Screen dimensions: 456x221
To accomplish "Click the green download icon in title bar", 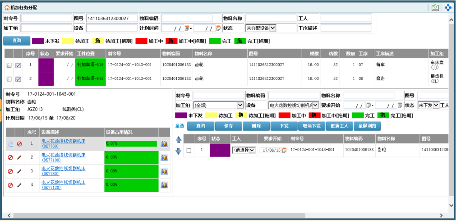I will pos(435,7).
